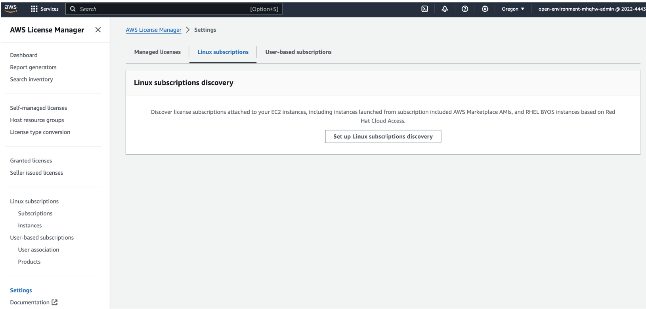Image resolution: width=646 pixels, height=309 pixels.
Task: Open Subscriptions under Linux subscriptions
Action: pos(35,213)
